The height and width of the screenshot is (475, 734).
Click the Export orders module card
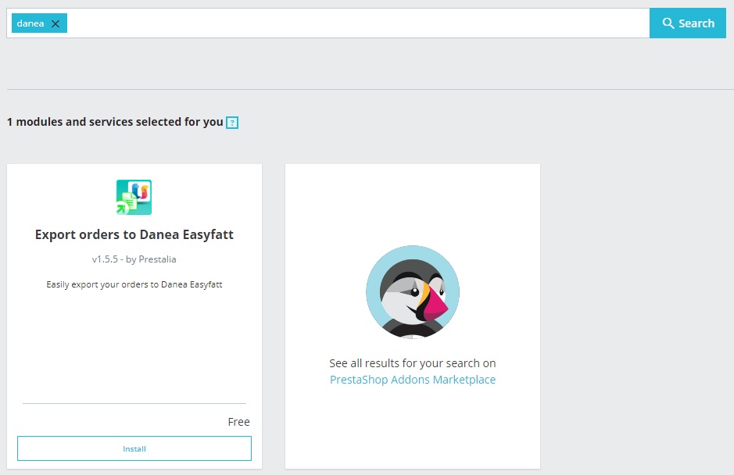point(134,316)
